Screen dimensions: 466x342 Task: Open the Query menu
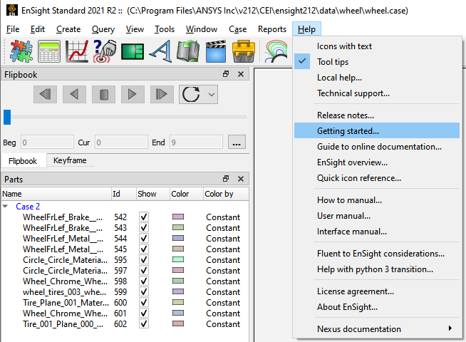[x=103, y=29]
